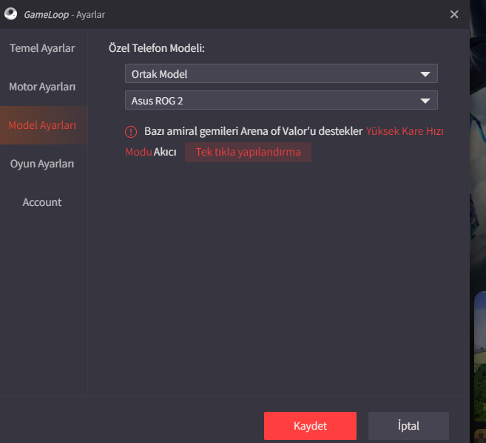
Task: Click the Bazı amiral gemileri warning text
Action: click(x=253, y=131)
